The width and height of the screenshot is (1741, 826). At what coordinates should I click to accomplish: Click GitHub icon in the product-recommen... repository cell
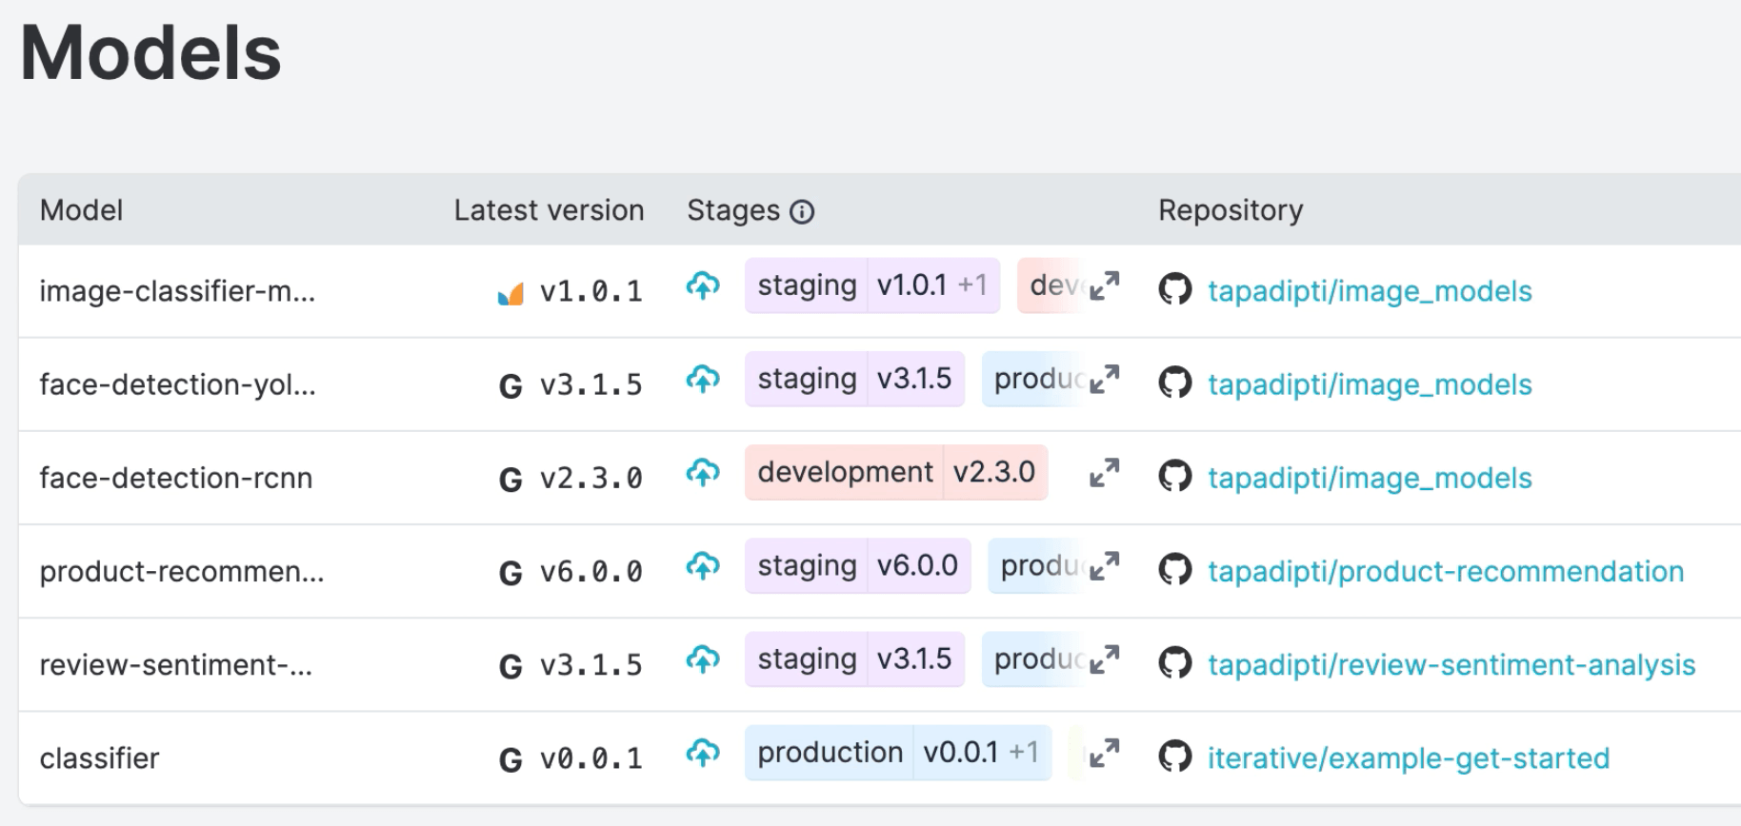[1174, 571]
